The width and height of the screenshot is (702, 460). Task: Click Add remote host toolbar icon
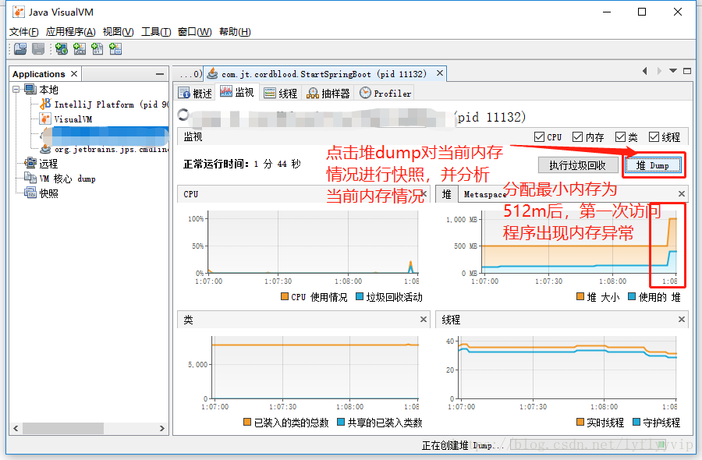62,49
